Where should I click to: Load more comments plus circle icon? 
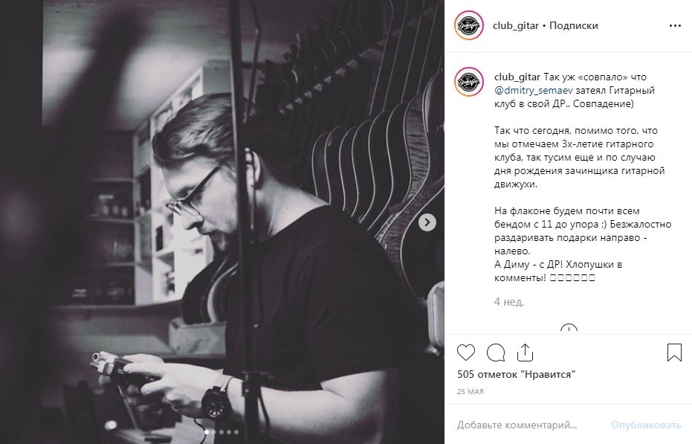tap(569, 329)
